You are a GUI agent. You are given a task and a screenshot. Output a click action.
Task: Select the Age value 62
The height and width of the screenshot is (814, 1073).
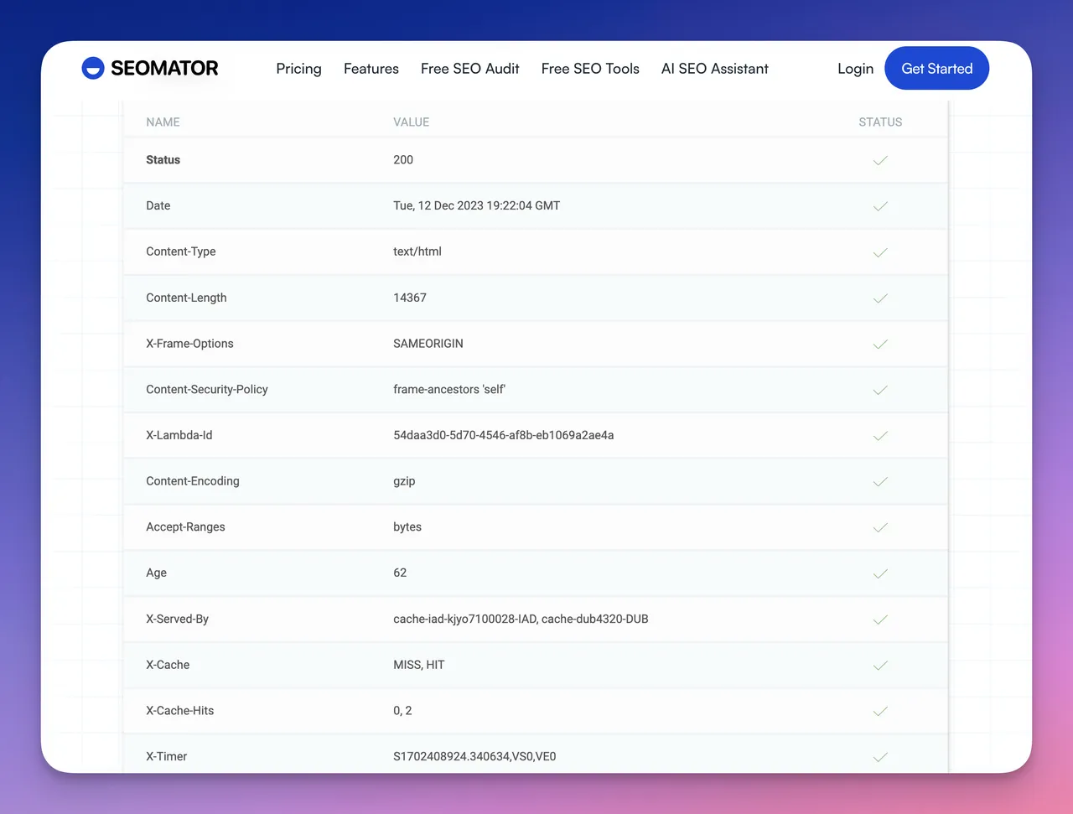coord(400,573)
